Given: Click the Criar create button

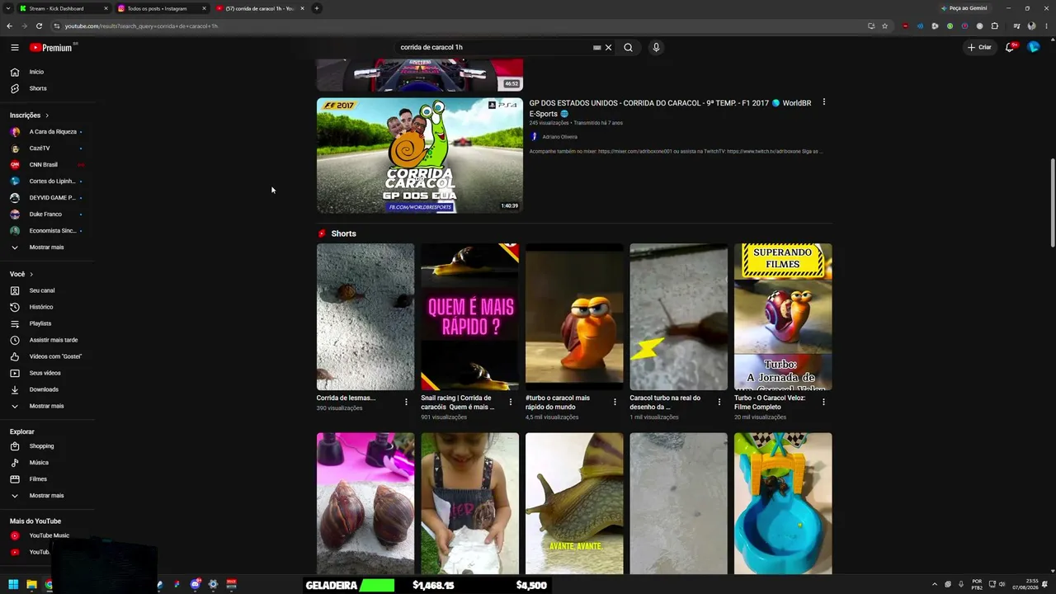Looking at the screenshot, I should click(979, 47).
